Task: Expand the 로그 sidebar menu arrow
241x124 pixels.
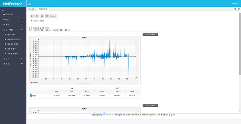Action: pyautogui.click(x=22, y=58)
